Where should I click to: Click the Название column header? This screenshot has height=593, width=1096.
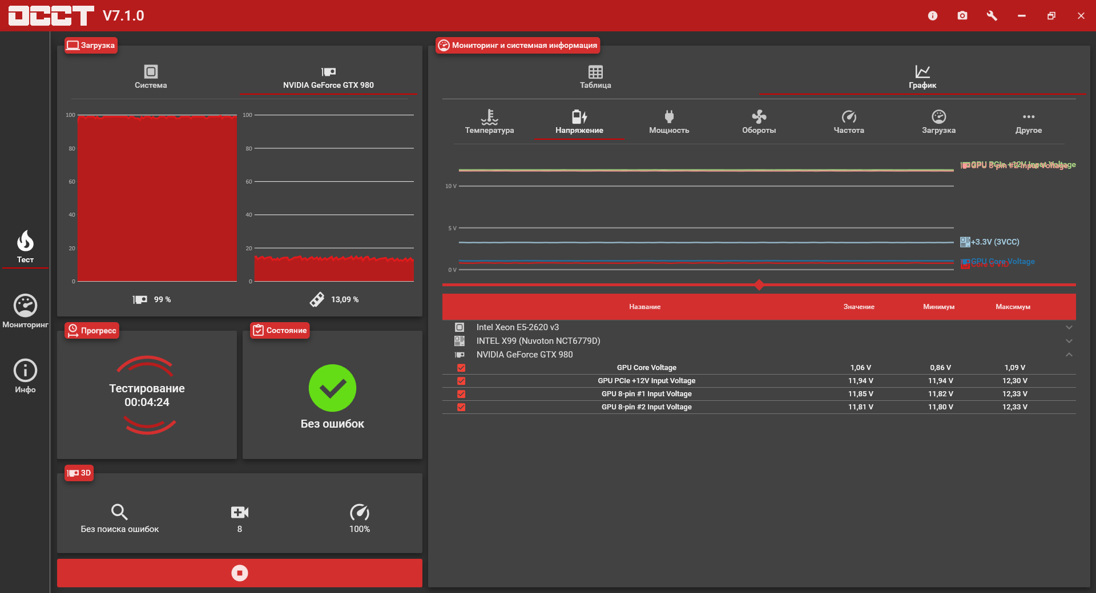644,307
